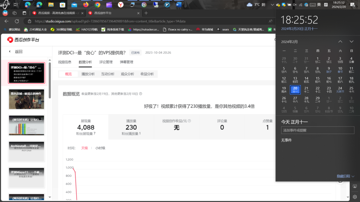Open the settings gear at bottom right
Viewport: 360px width, 202px height.
355,197
